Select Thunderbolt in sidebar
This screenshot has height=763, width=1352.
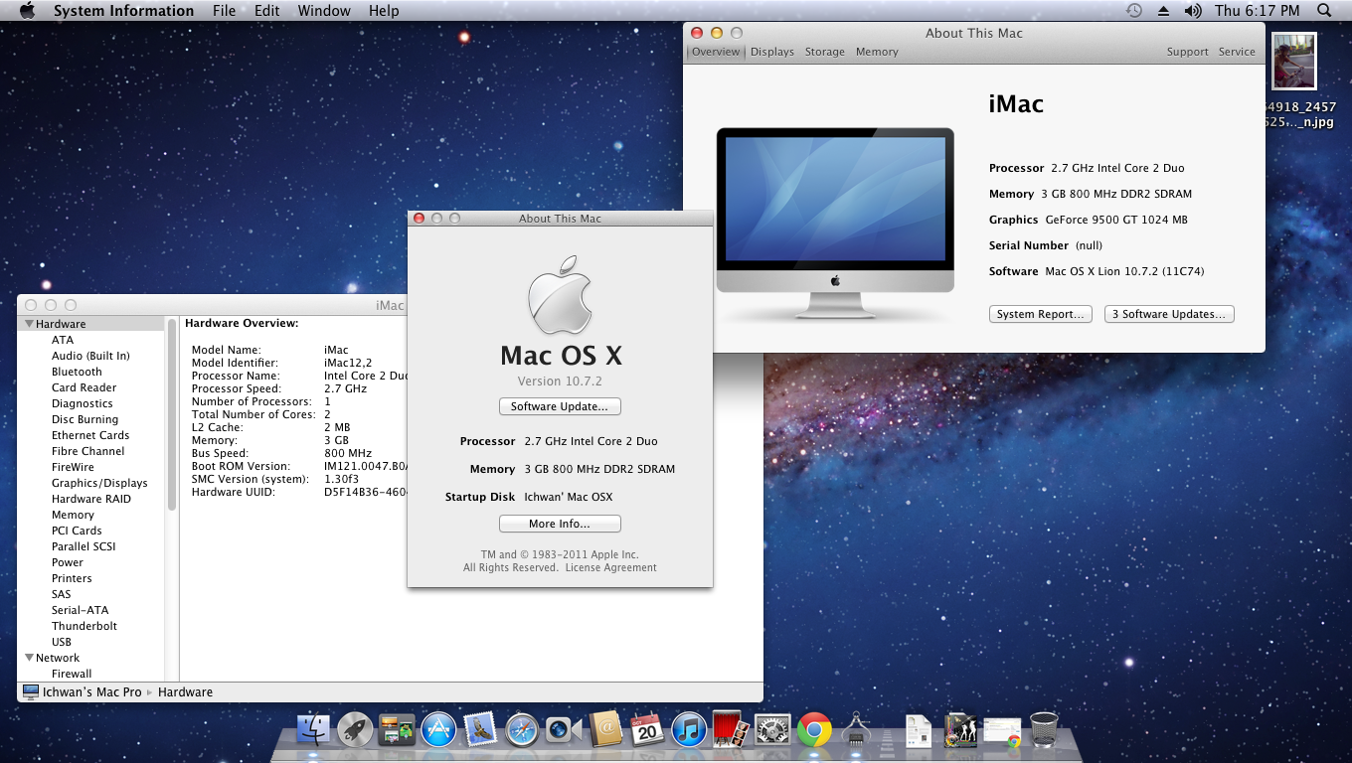click(84, 626)
